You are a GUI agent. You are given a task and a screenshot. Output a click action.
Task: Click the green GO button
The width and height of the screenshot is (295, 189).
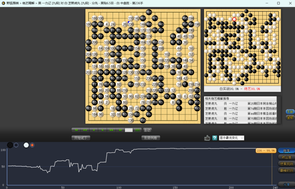coord(137,130)
